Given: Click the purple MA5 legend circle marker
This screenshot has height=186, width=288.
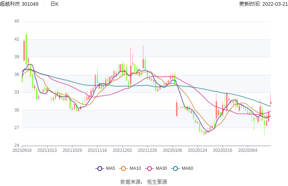Looking at the screenshot, I should tap(100, 168).
